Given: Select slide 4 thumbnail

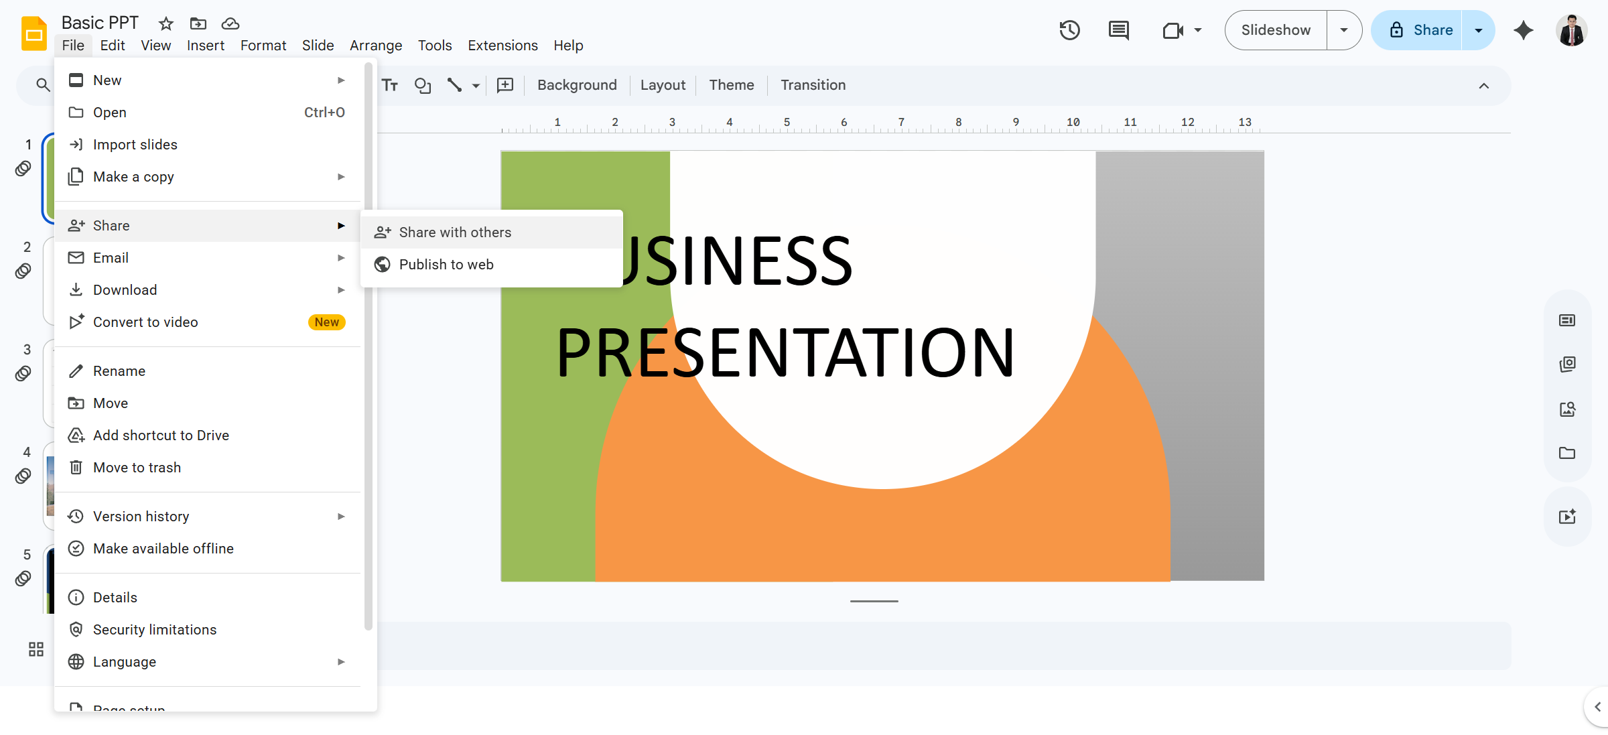Looking at the screenshot, I should (x=49, y=485).
